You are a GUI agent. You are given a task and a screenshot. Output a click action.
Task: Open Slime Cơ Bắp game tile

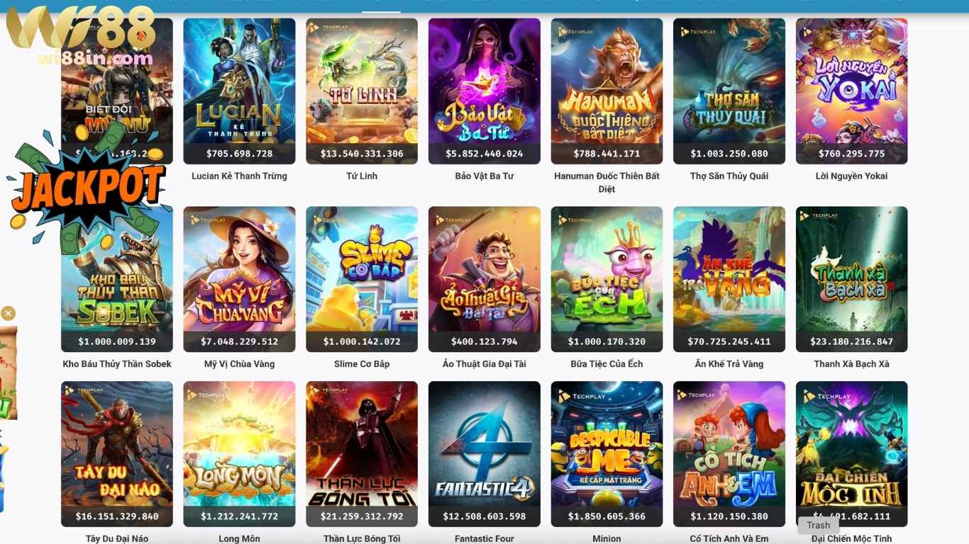coord(362,279)
